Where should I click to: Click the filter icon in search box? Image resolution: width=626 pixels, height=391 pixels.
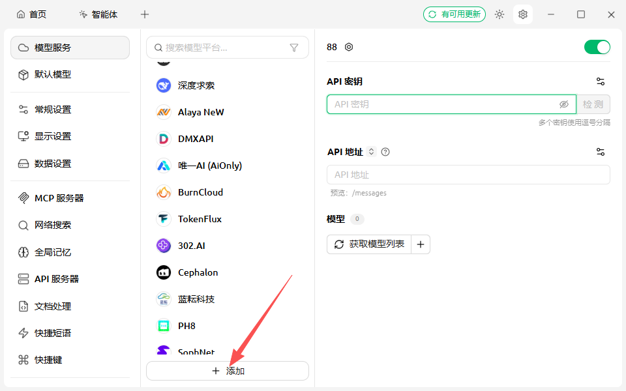[x=294, y=48]
